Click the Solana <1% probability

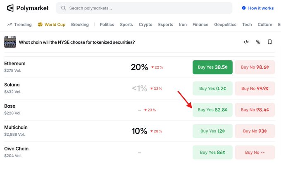coord(139,88)
